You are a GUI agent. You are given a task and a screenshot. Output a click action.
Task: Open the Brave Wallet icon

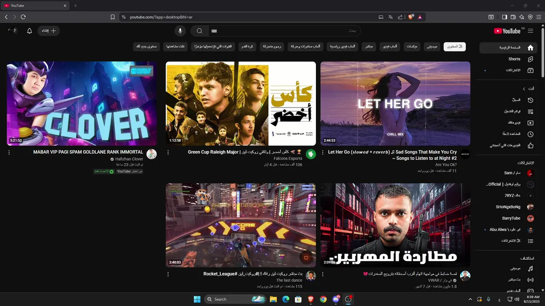[513, 17]
